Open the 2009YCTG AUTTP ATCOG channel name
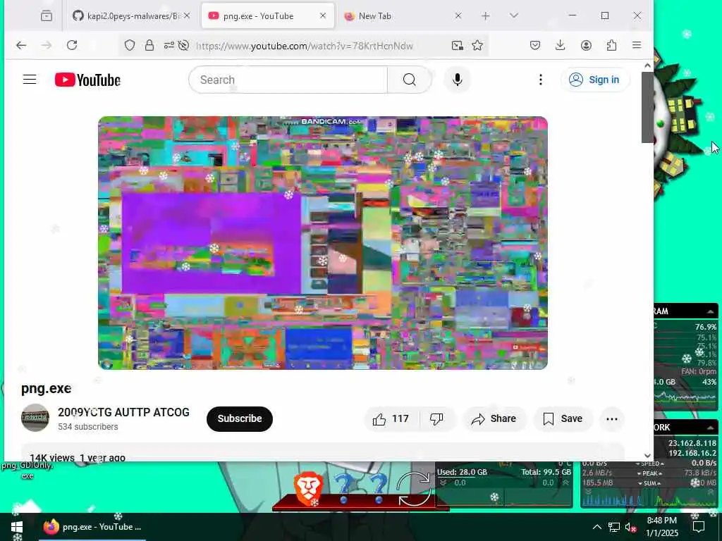This screenshot has width=722, height=541. (x=123, y=412)
